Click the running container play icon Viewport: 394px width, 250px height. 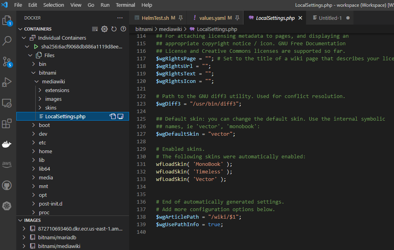36,46
